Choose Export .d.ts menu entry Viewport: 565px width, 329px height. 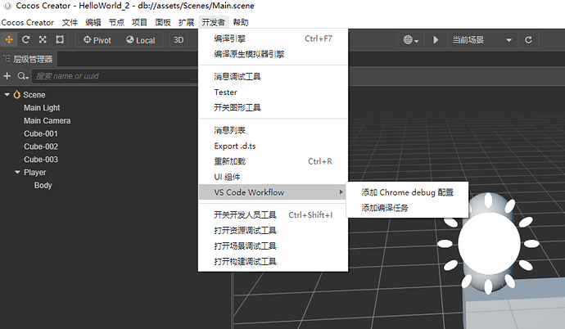(273, 146)
